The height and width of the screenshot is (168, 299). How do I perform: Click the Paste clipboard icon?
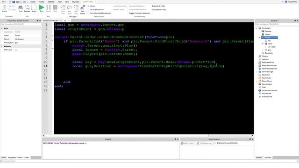(x=4, y=8)
